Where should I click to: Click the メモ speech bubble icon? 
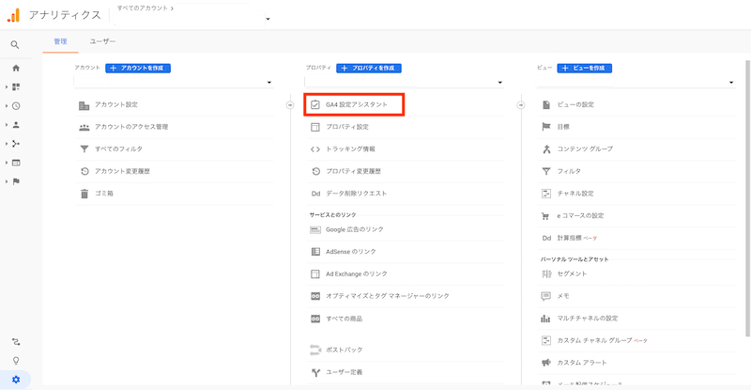click(546, 296)
